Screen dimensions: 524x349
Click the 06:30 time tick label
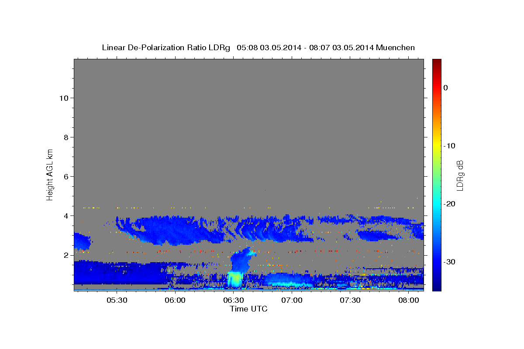click(234, 301)
